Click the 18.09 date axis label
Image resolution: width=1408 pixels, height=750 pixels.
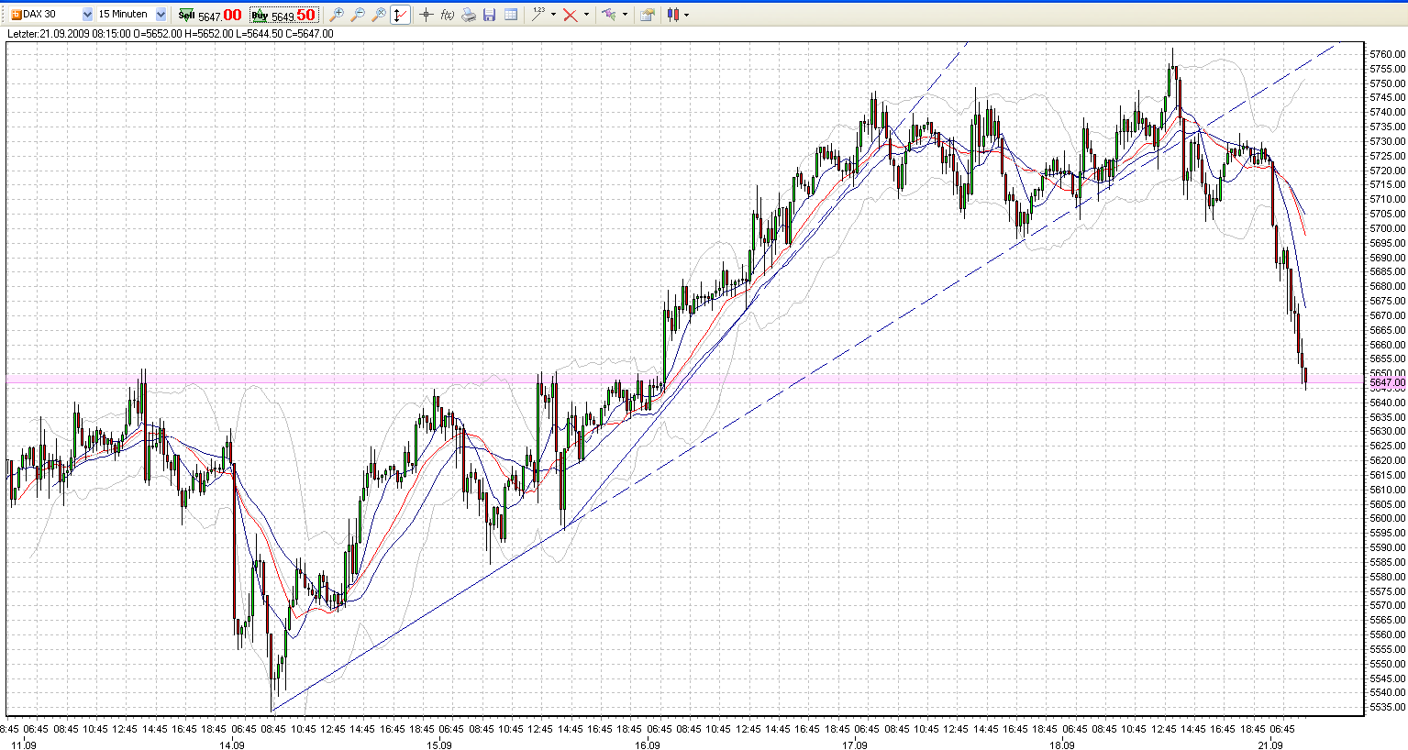(x=1062, y=744)
